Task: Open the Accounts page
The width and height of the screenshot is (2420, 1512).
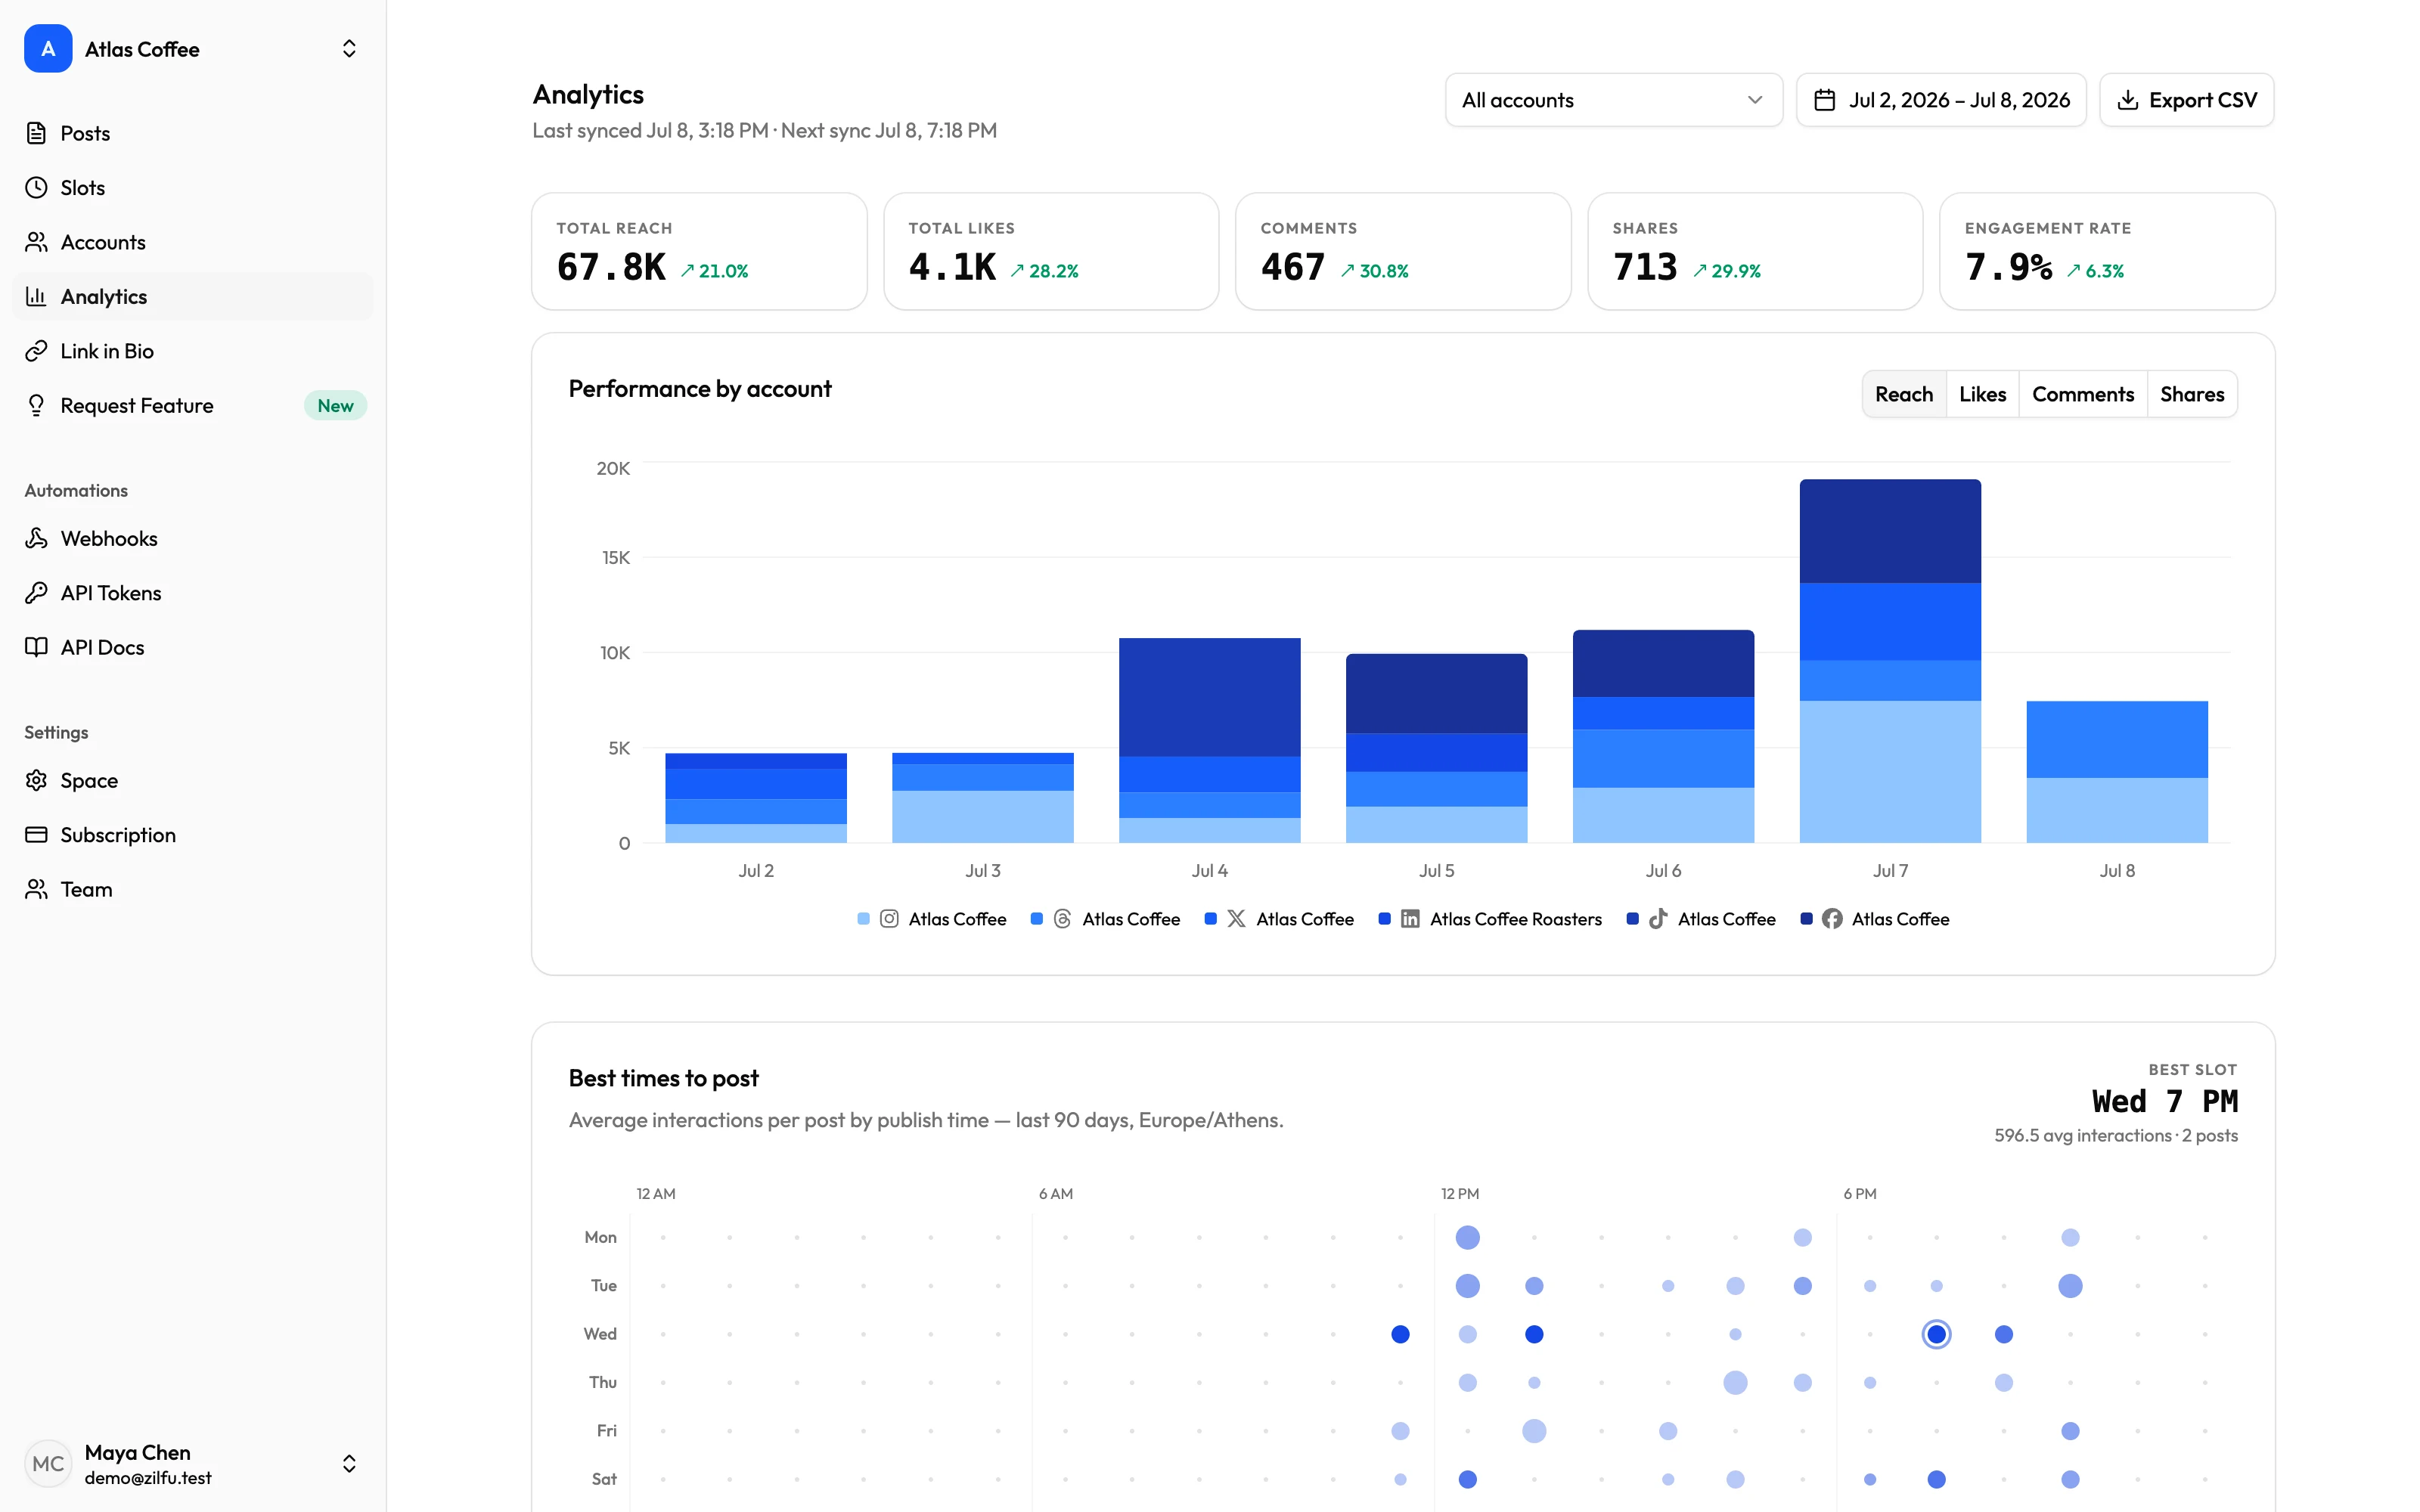Action: pyautogui.click(x=193, y=242)
